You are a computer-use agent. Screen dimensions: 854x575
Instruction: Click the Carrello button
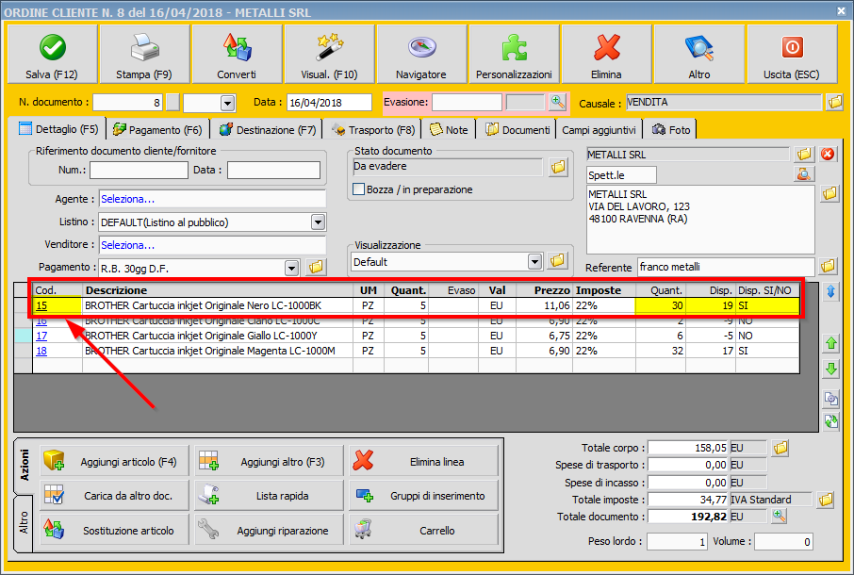(x=424, y=530)
